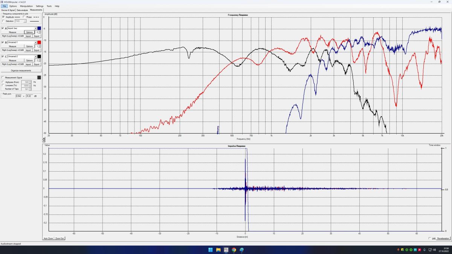Viewport: 452px width, 254px height.
Task: Click the Auto Zoom button
Action: click(48, 239)
